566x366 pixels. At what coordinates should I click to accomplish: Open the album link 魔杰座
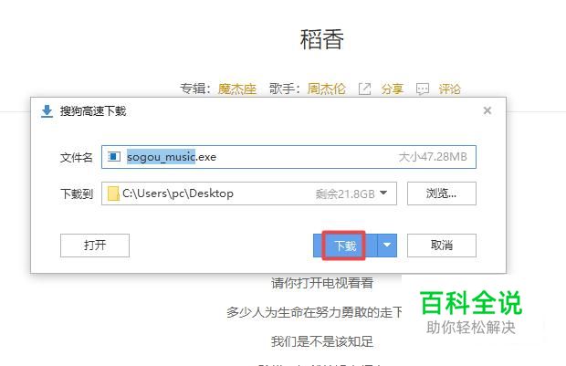(237, 89)
